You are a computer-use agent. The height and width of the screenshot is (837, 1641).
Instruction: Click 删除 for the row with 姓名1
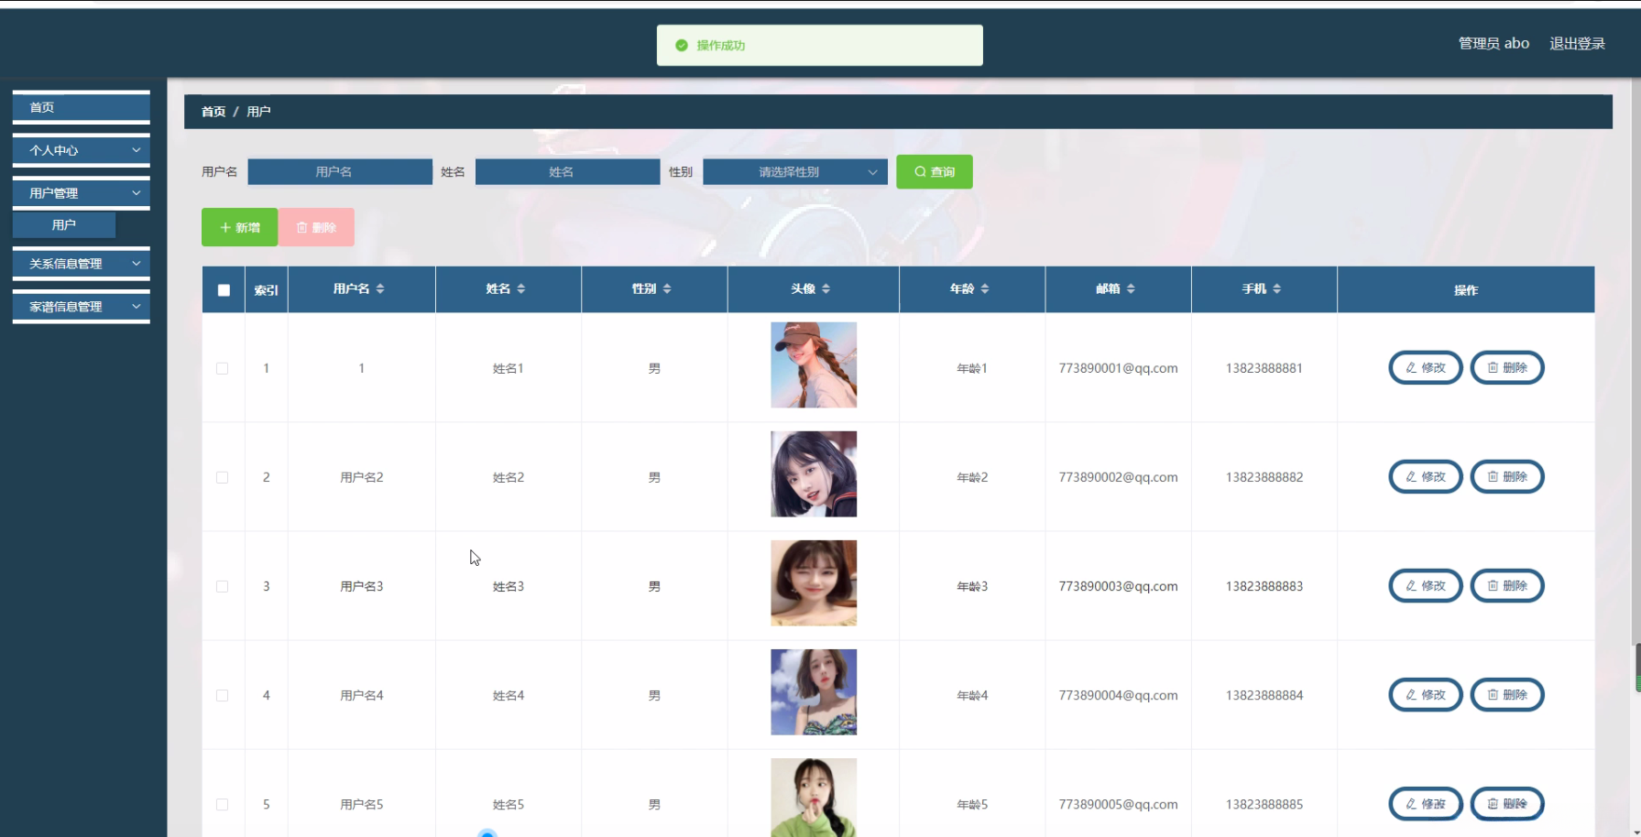1507,368
